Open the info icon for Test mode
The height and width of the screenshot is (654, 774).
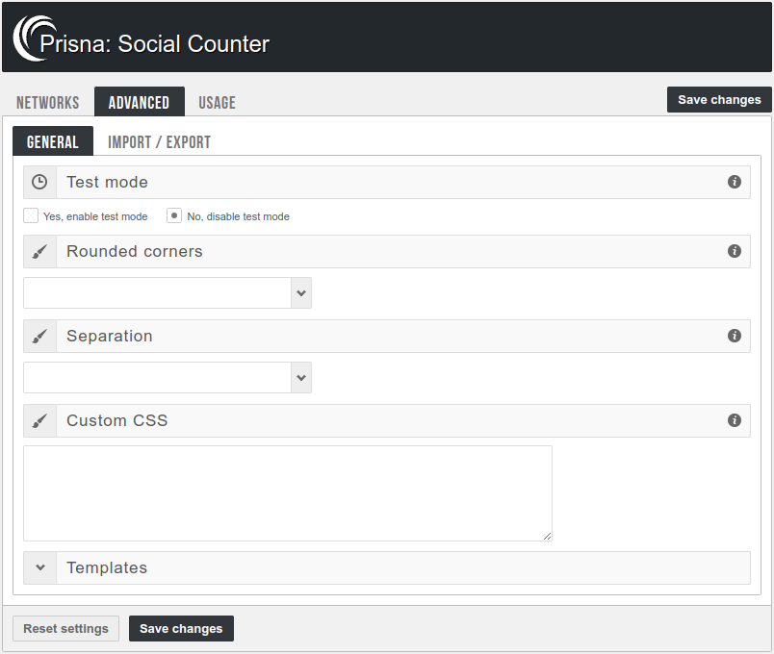click(x=735, y=182)
